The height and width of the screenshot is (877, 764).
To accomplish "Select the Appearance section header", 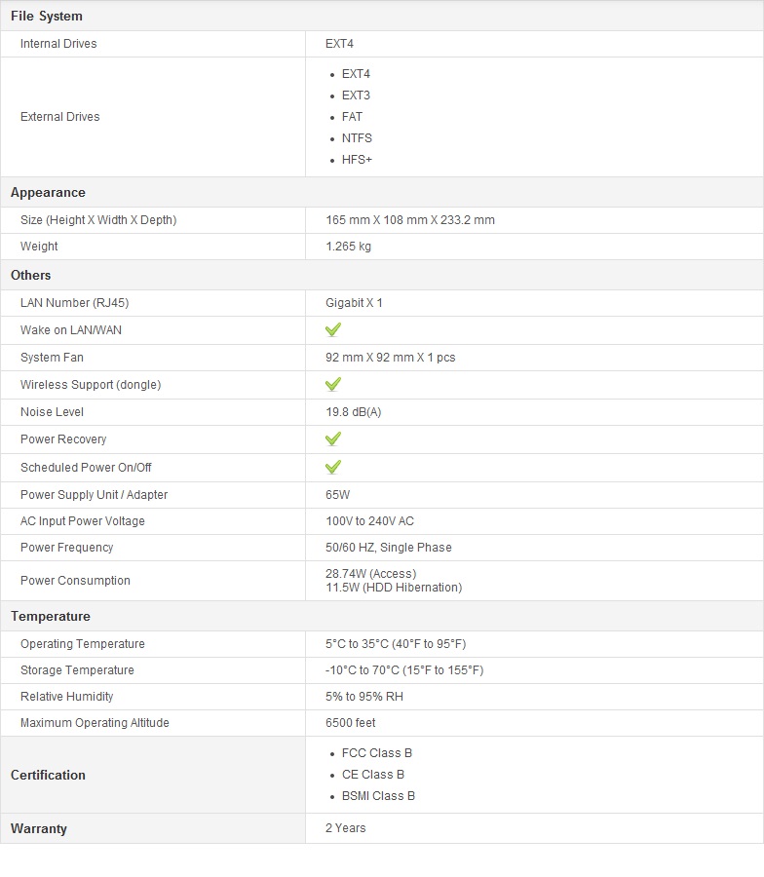I will coord(48,193).
